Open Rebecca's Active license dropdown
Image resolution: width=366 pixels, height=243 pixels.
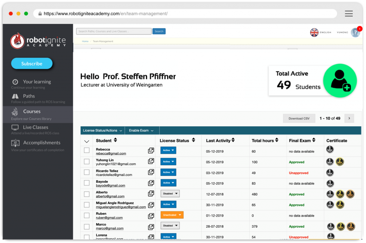[168, 150]
